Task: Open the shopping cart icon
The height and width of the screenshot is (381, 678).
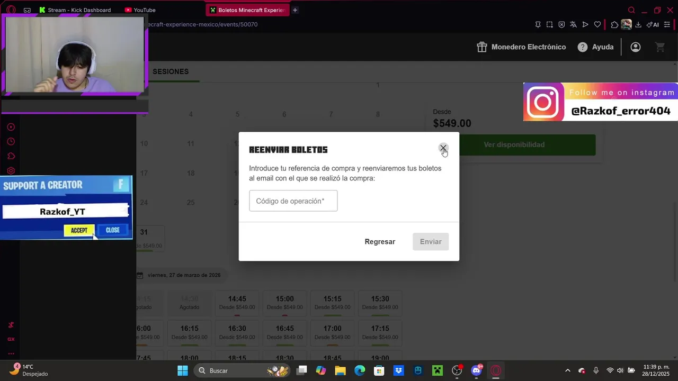Action: click(660, 47)
